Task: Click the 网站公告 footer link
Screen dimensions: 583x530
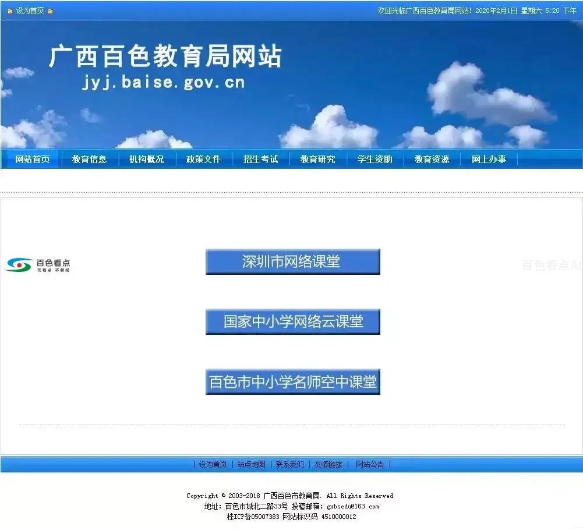Action: (370, 464)
